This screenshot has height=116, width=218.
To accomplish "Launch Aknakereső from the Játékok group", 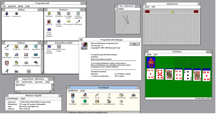I will coord(16,13).
